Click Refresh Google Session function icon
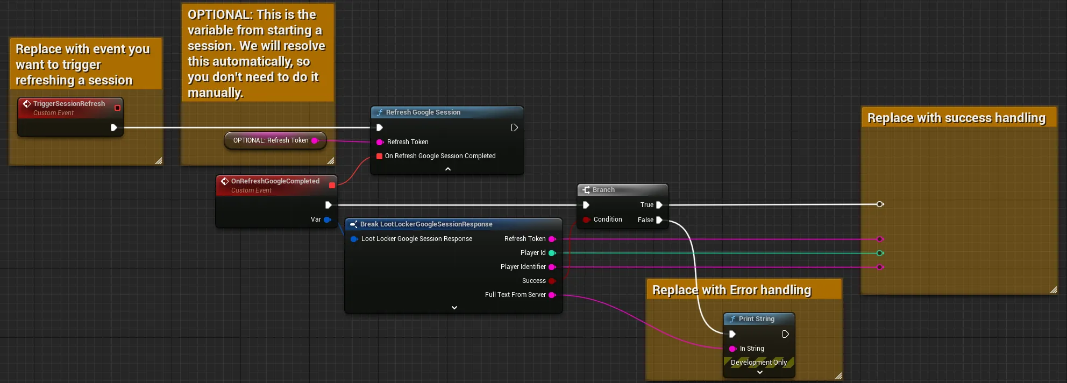The height and width of the screenshot is (383, 1067). (380, 112)
